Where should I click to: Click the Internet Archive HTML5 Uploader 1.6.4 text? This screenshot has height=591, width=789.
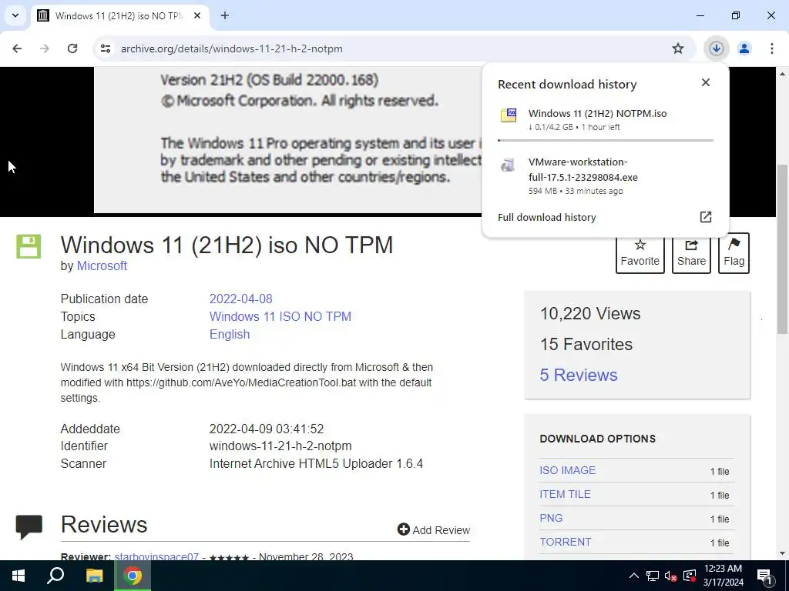pos(316,463)
